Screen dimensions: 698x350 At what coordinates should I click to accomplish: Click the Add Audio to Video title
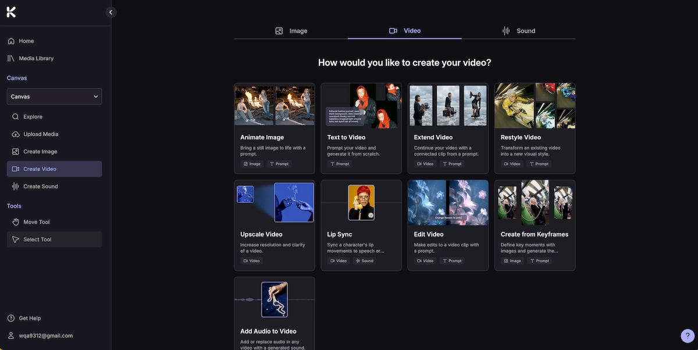click(269, 331)
